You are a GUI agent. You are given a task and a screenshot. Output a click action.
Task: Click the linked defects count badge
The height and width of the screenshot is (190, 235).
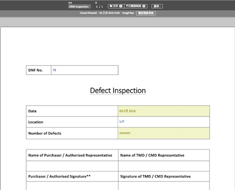click(x=144, y=6)
